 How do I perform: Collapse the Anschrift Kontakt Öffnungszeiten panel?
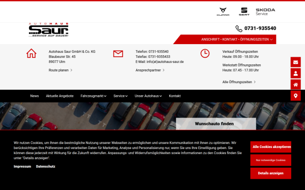click(237, 40)
